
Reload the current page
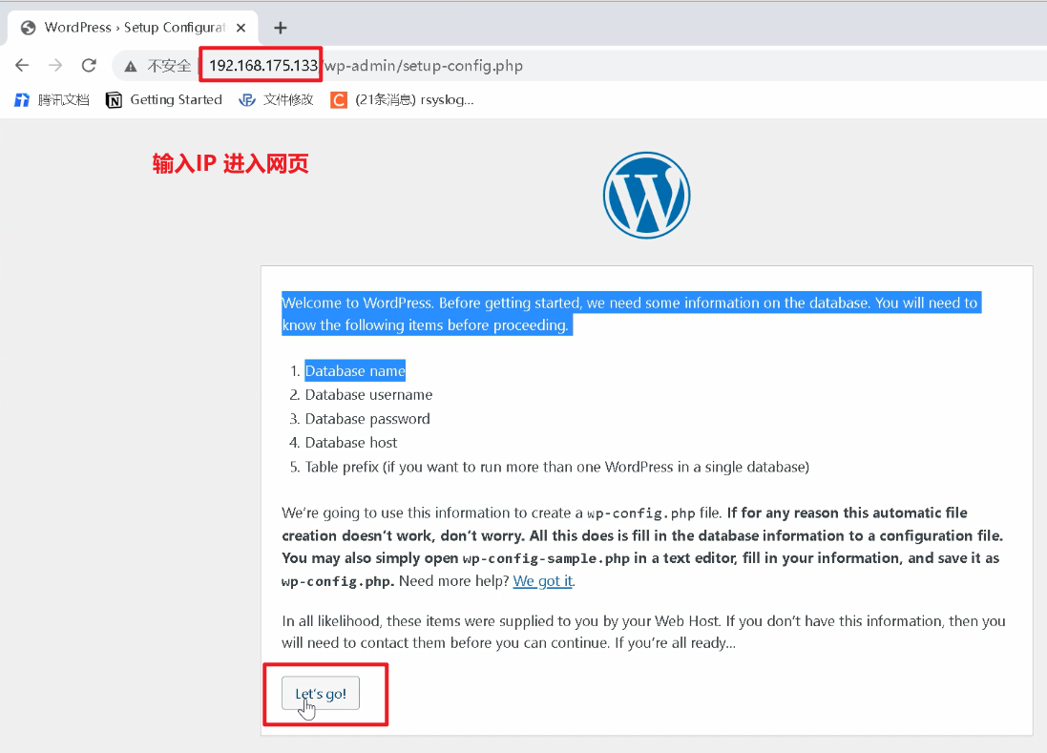(x=89, y=66)
